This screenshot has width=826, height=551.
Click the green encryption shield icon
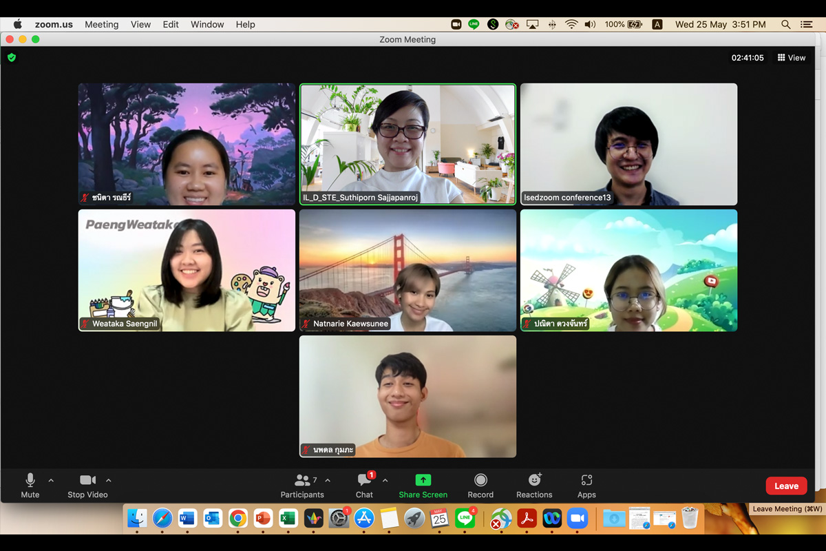point(12,58)
